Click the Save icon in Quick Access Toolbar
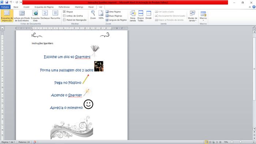Screen dimensions: 256x144 (x=7, y=2)
